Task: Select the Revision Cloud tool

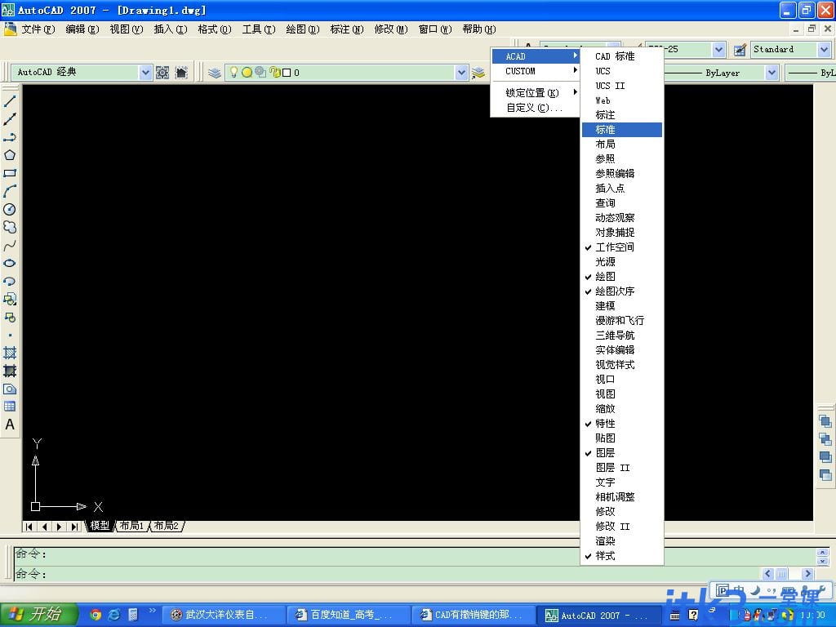Action: pos(10,227)
